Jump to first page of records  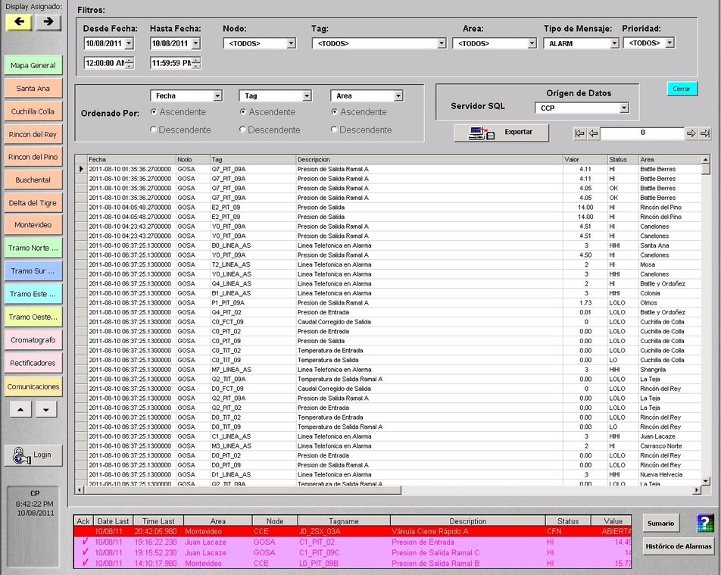pyautogui.click(x=580, y=133)
